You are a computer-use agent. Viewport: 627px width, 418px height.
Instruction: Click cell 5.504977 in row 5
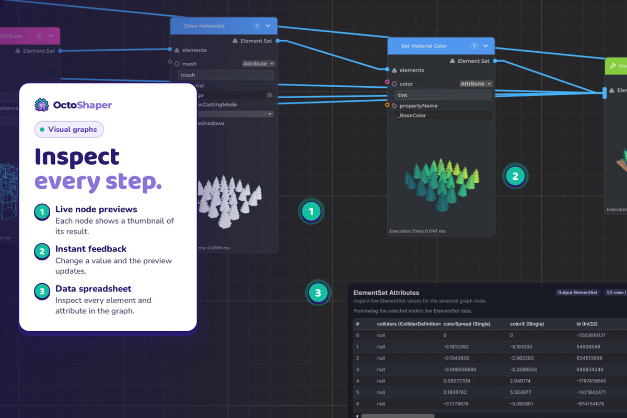[x=520, y=392]
